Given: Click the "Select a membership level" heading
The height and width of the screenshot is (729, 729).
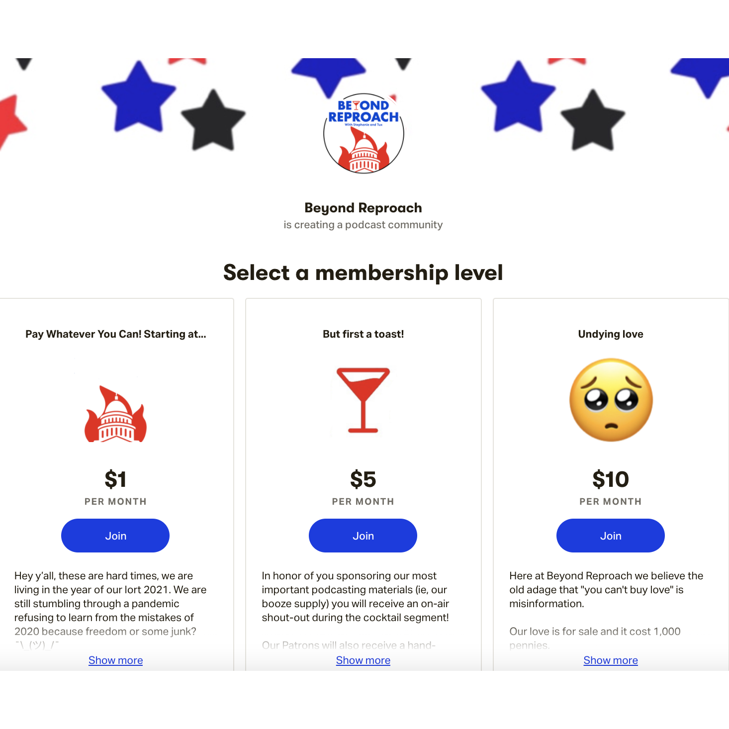Looking at the screenshot, I should (363, 273).
